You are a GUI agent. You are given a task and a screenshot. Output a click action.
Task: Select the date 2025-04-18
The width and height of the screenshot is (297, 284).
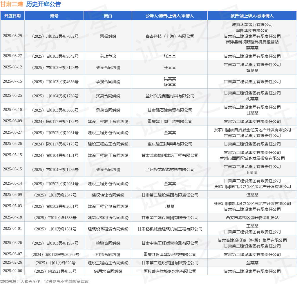(x=12, y=217)
